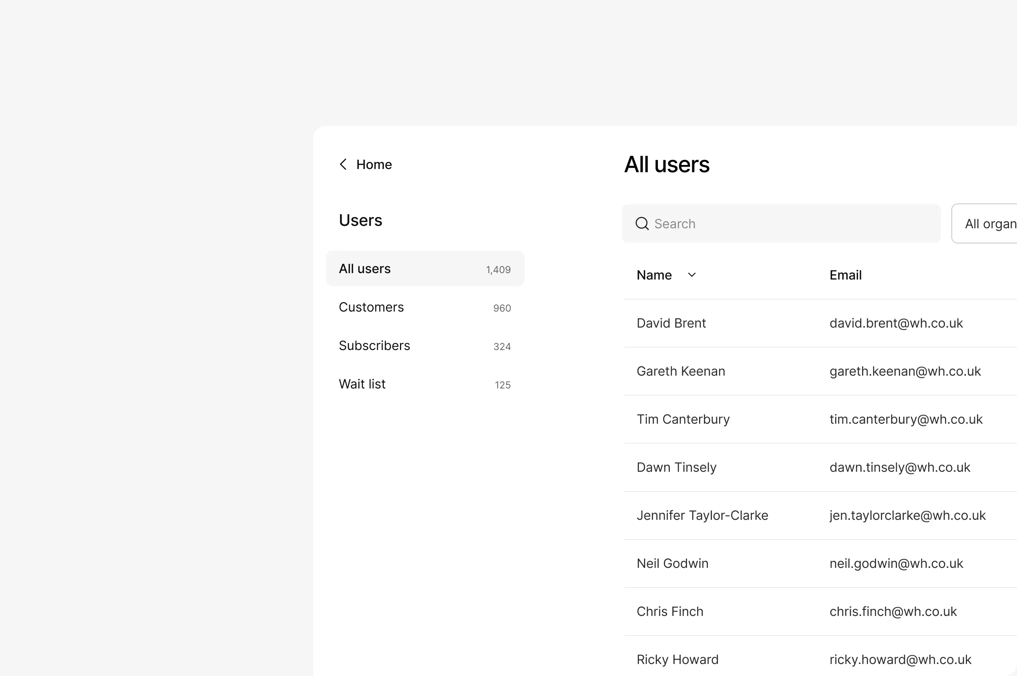
Task: Click the back chevron next to Home
Action: click(x=343, y=164)
